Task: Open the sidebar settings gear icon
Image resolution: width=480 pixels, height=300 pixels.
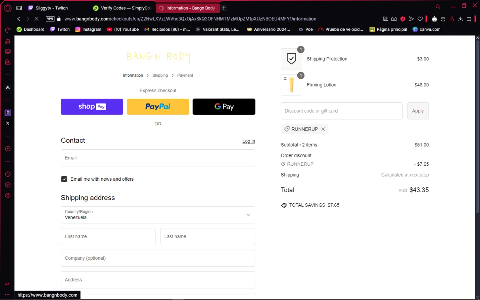Action: pos(8,195)
